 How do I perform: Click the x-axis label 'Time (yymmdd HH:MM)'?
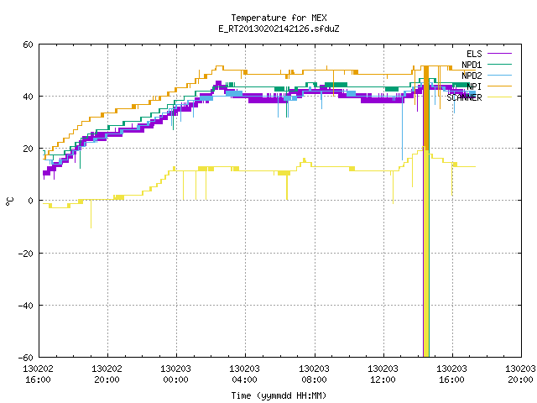[x=279, y=395]
